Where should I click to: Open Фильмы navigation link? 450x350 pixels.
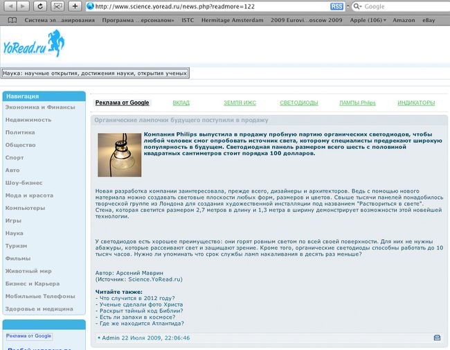tap(18, 259)
